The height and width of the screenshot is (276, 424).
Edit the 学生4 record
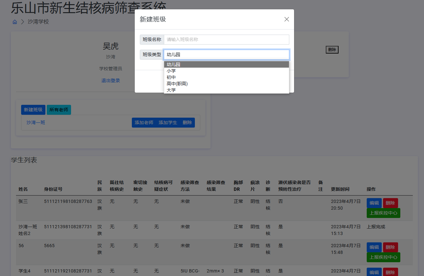[x=374, y=272]
